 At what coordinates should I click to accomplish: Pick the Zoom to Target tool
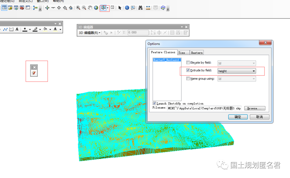coord(65,8)
